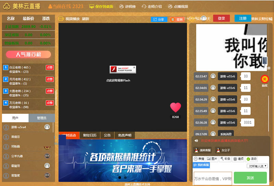Switch to the 管理员 tab
Viewport: 274px width, 186px height.
(41, 118)
